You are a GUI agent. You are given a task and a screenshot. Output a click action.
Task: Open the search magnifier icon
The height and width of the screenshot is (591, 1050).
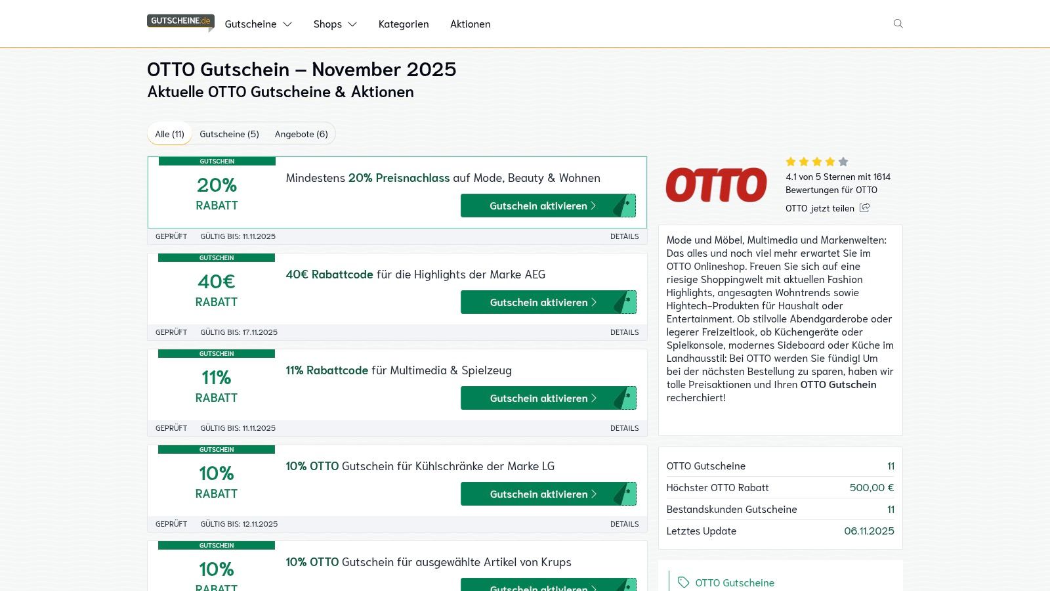click(898, 24)
